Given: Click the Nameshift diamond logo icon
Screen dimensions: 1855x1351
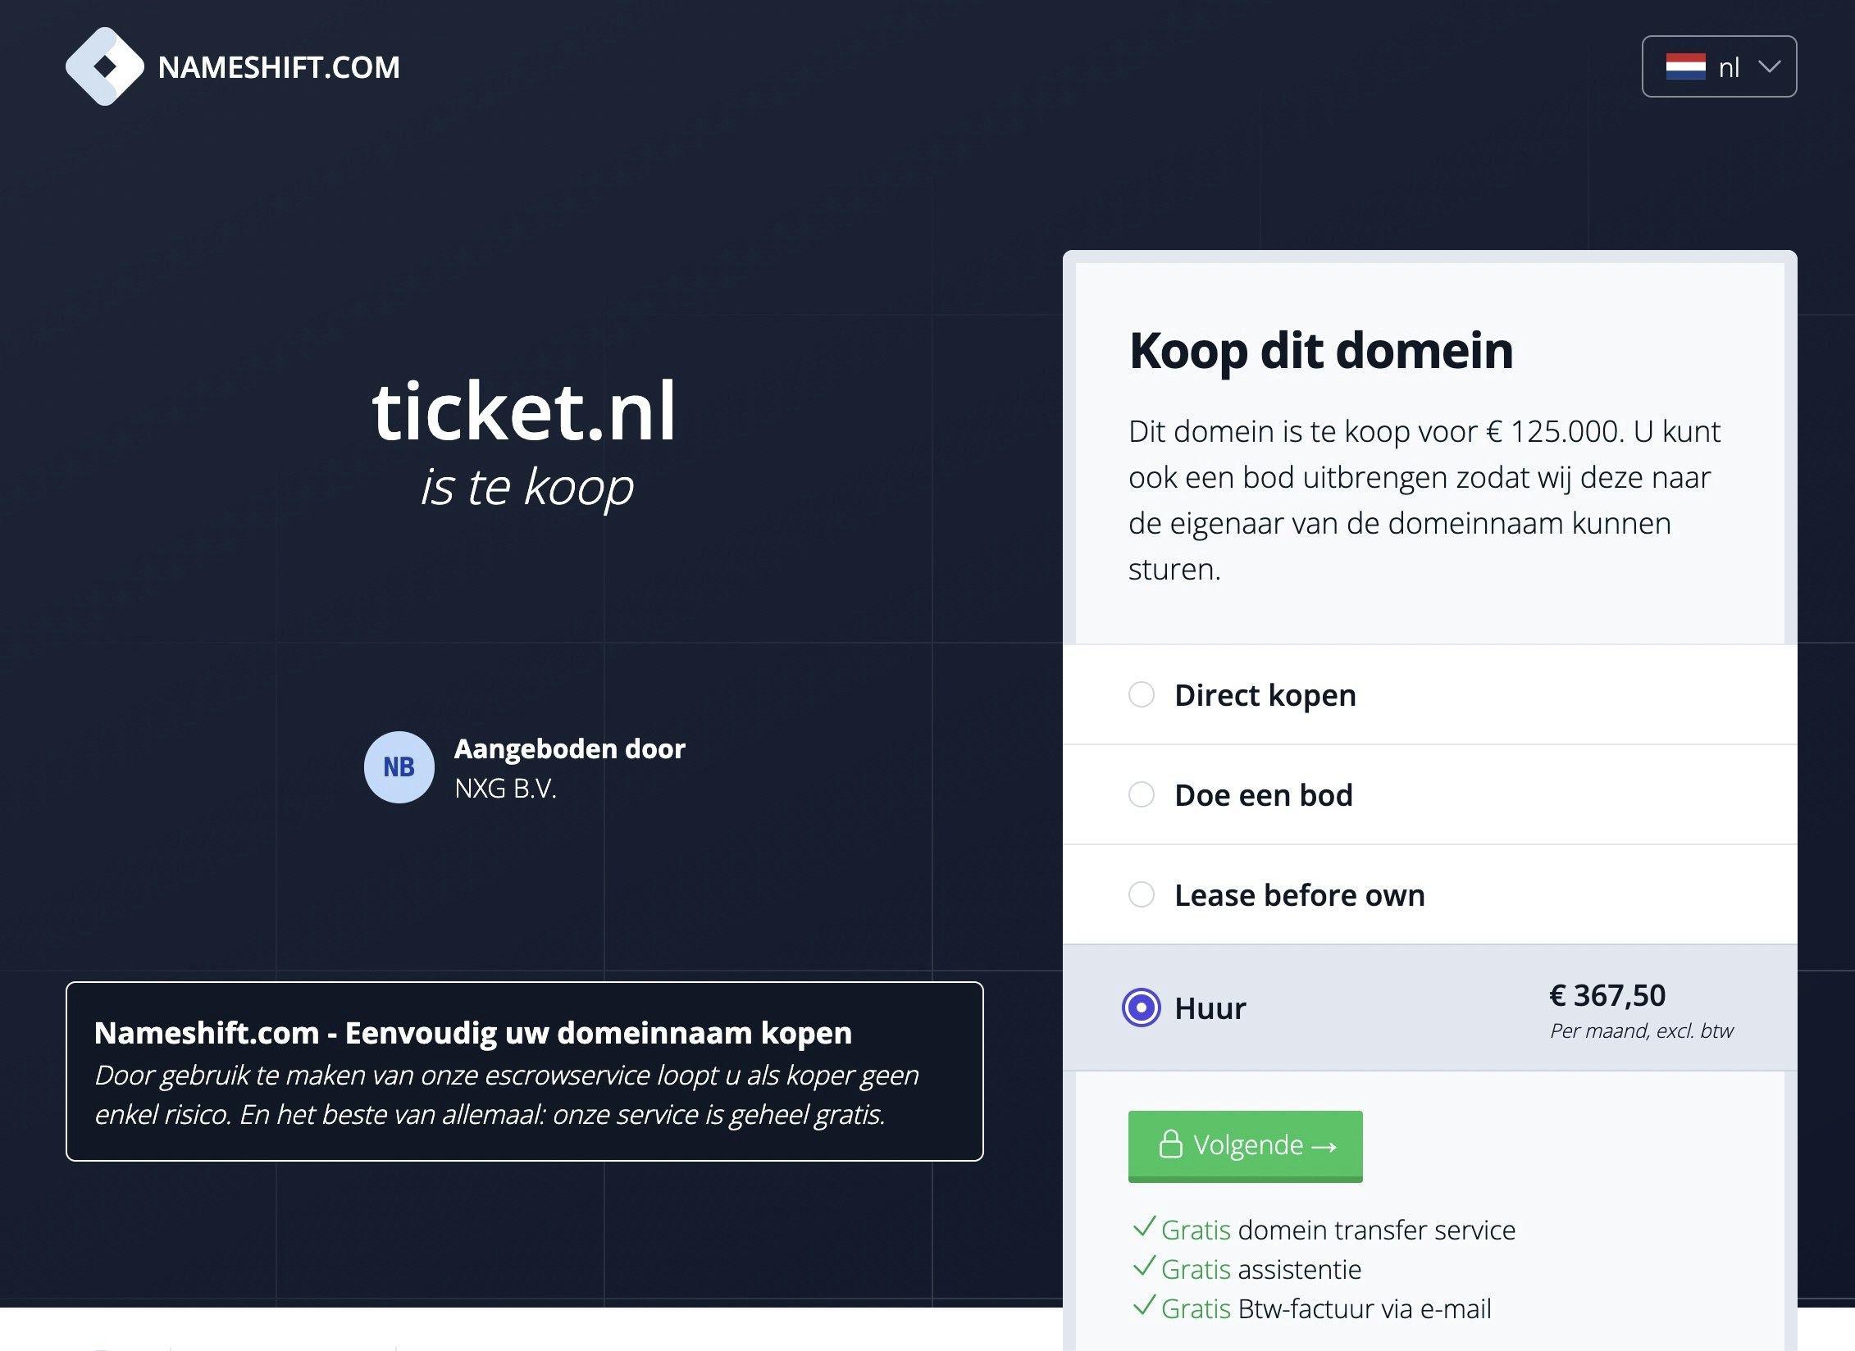Looking at the screenshot, I should pos(104,66).
